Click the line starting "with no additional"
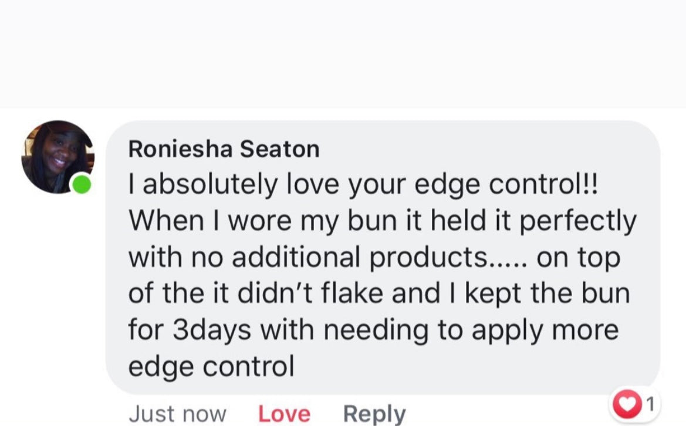The image size is (686, 426). 374,258
